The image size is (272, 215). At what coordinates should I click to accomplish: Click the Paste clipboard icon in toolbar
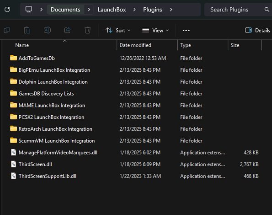point(27,30)
